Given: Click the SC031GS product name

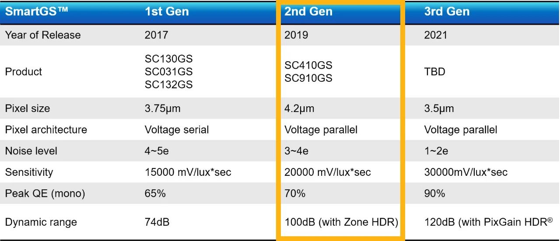Looking at the screenshot, I should [x=168, y=72].
